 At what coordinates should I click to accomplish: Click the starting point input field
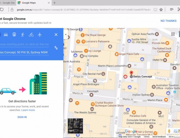point(24,44)
